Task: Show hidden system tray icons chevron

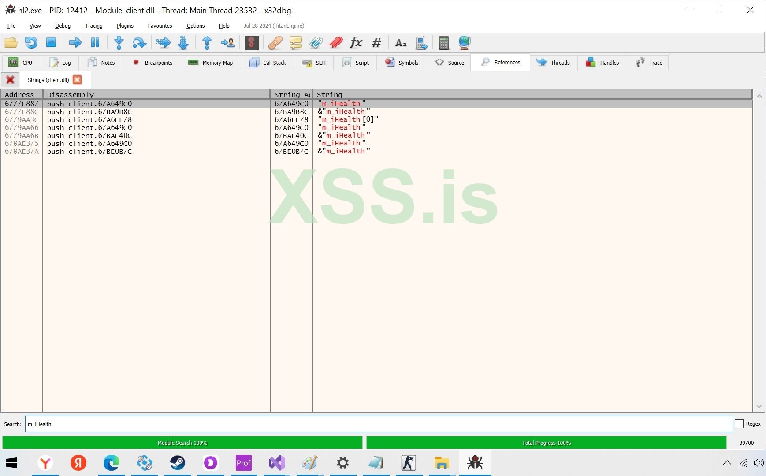Action: [727, 463]
